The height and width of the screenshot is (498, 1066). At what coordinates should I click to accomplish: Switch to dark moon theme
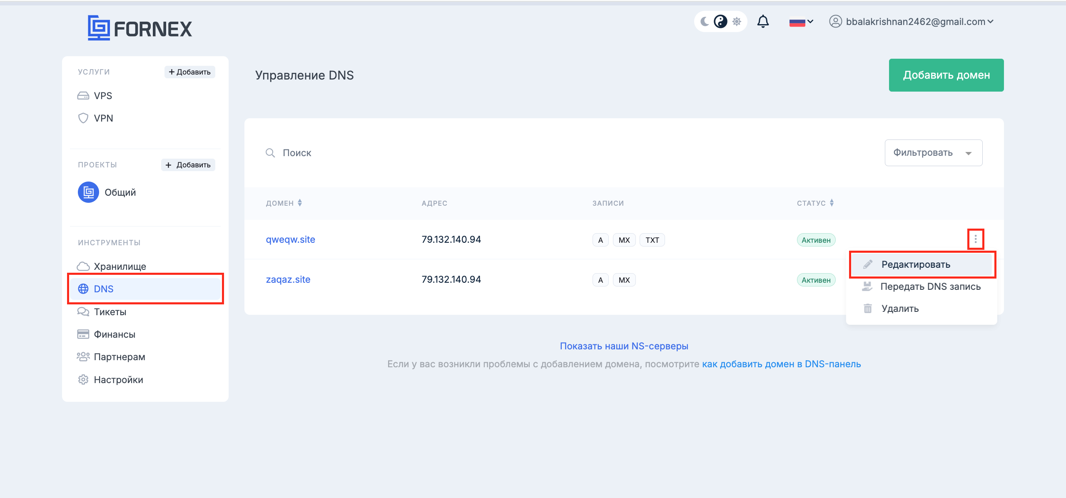[705, 22]
